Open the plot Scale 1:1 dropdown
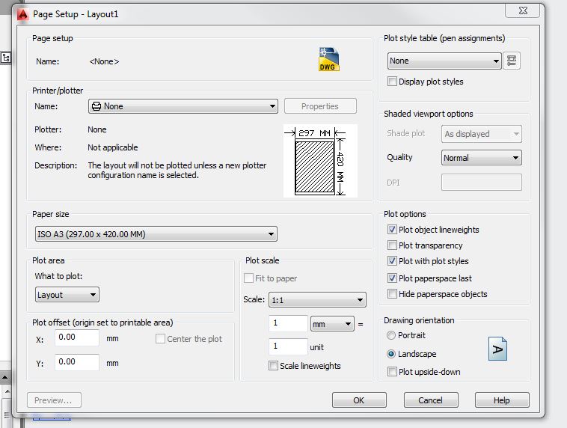Viewport: 567px width, 428px height. tap(327, 300)
